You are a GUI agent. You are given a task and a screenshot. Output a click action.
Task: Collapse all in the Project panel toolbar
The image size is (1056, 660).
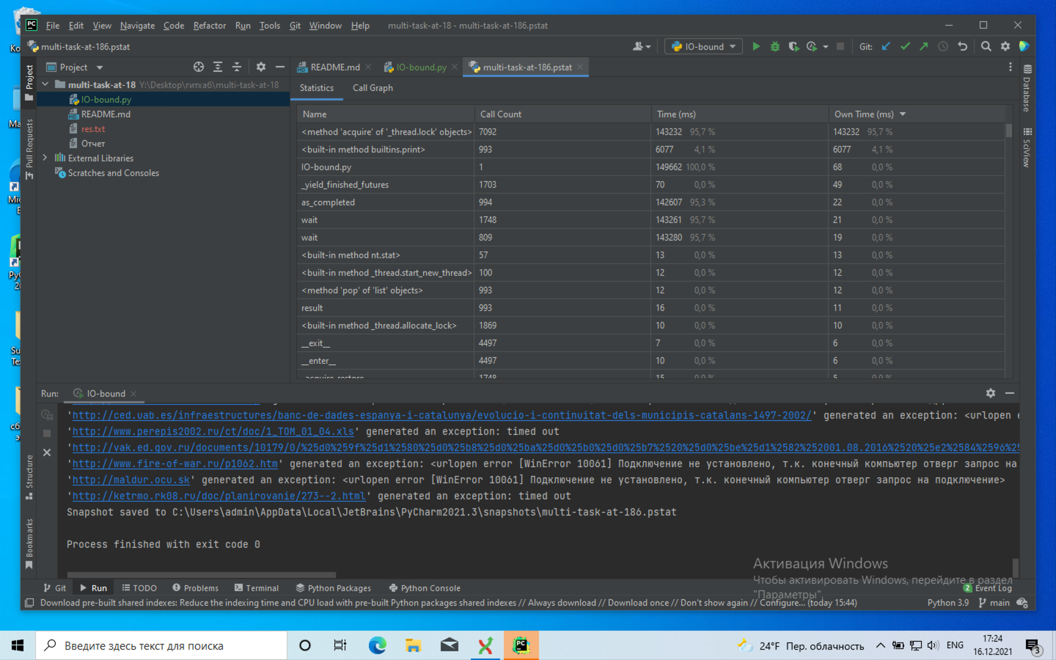pos(236,67)
